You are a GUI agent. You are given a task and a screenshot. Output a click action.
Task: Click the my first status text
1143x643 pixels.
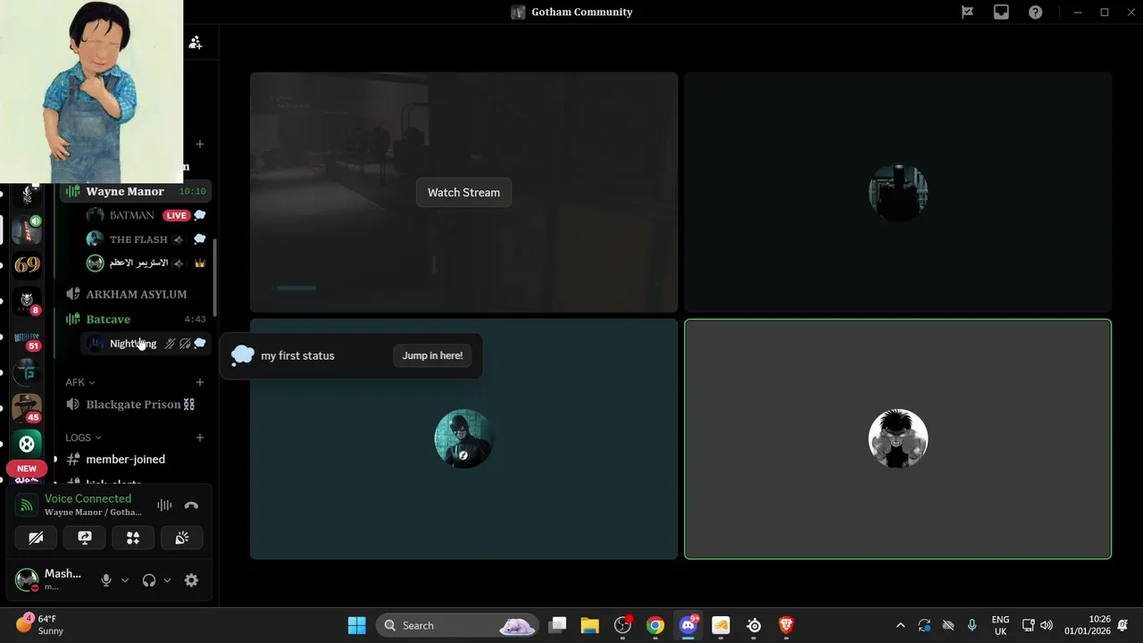[297, 355]
